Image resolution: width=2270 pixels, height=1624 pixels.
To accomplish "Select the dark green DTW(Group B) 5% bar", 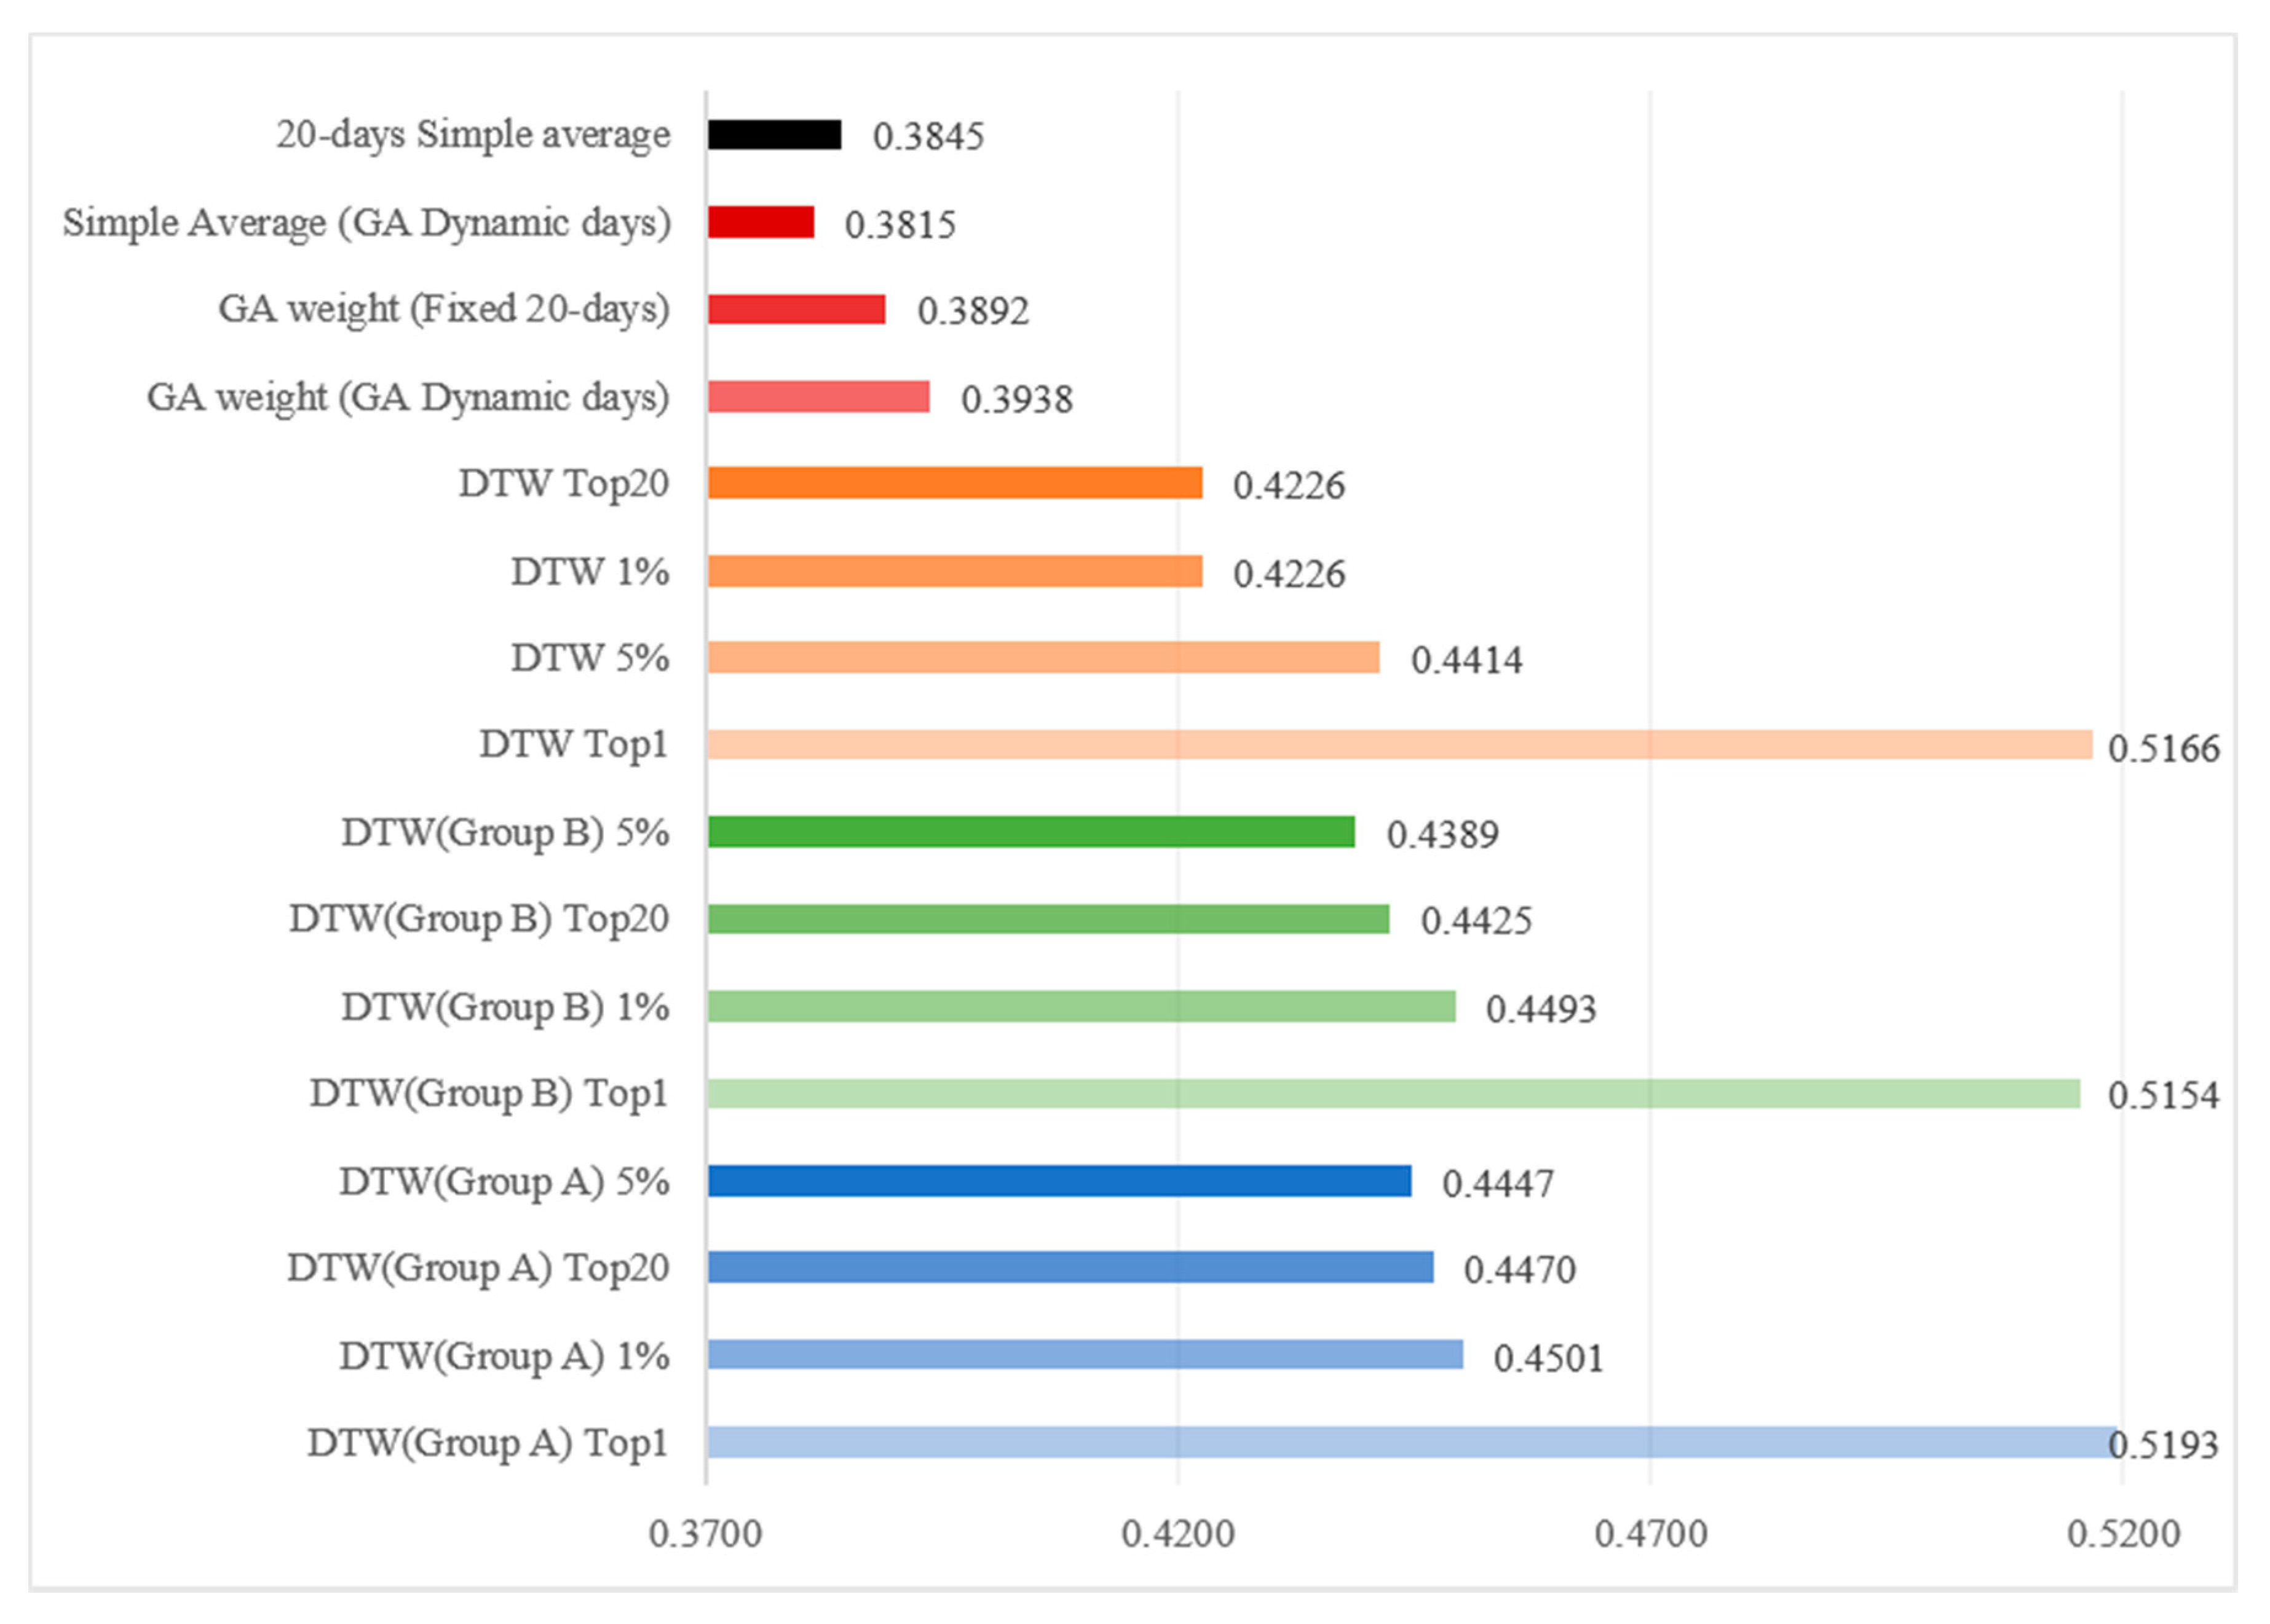I will (x=1030, y=832).
